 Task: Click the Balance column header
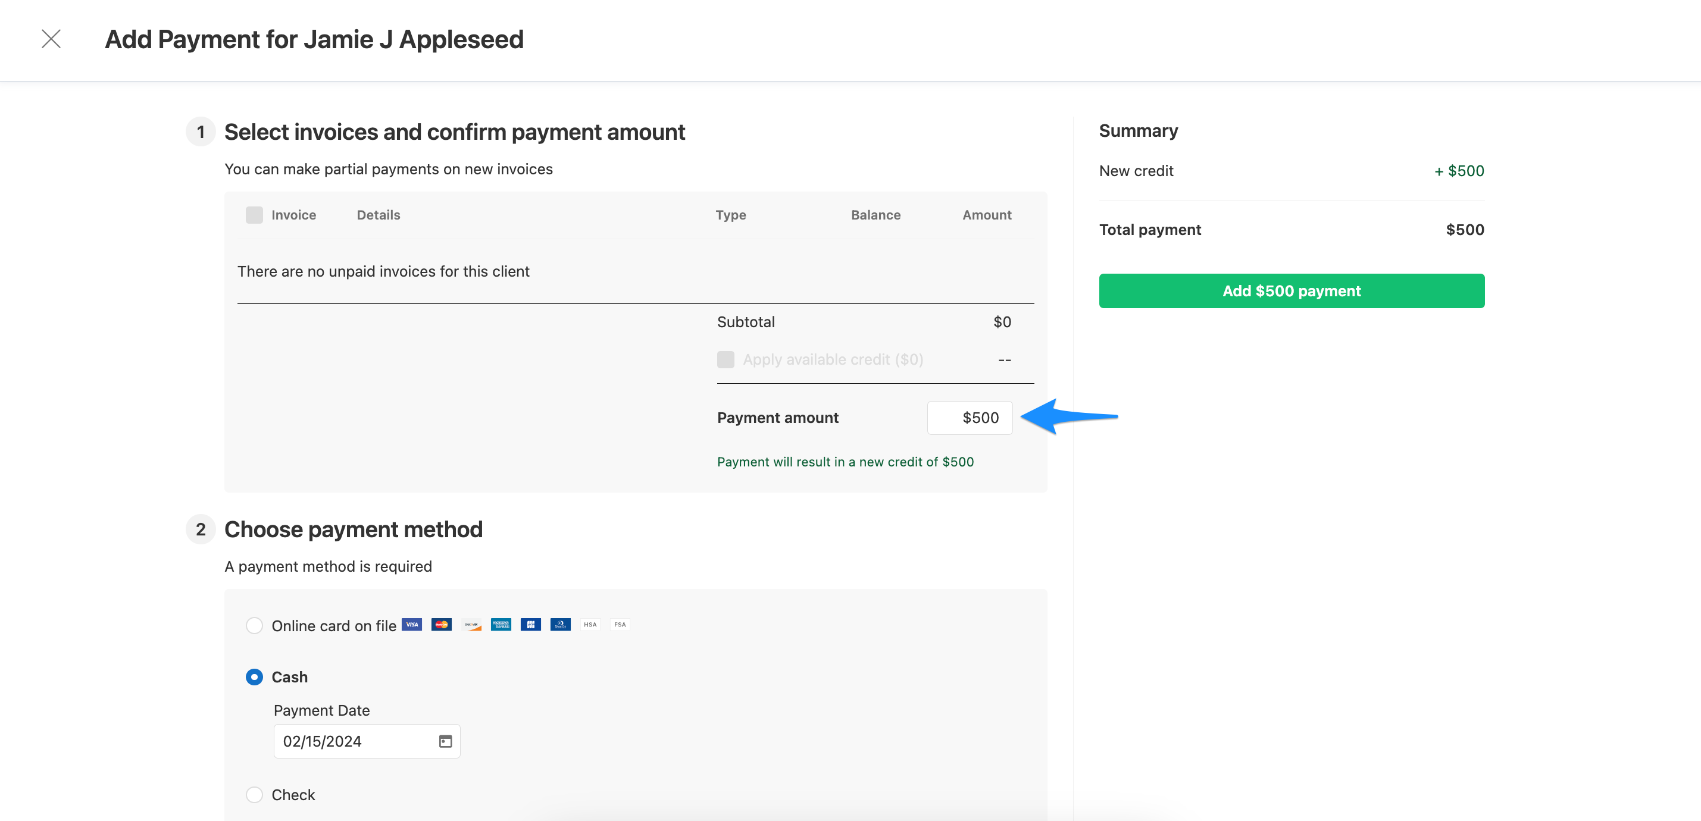pyautogui.click(x=875, y=215)
